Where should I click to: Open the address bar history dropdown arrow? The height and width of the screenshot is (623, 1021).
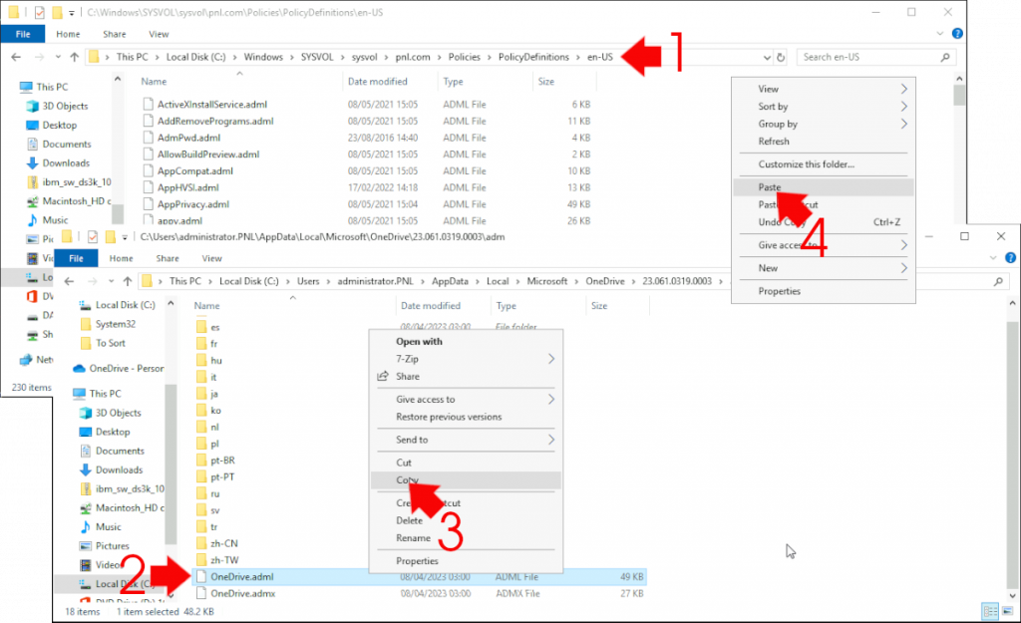tap(765, 57)
